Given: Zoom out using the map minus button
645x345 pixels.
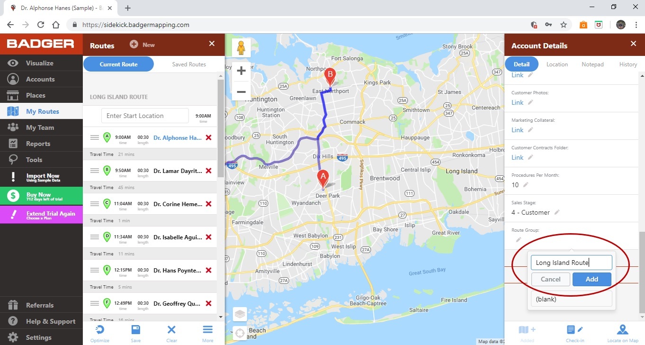Looking at the screenshot, I should [241, 91].
